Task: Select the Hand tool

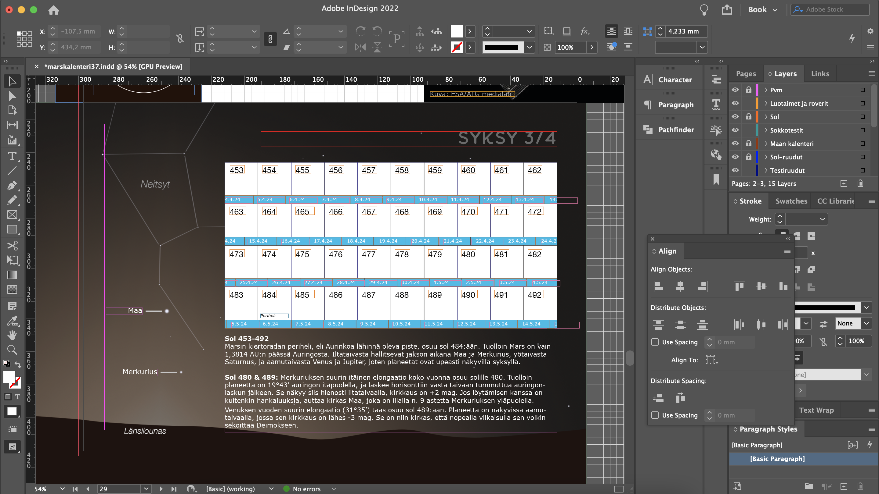Action: click(12, 335)
